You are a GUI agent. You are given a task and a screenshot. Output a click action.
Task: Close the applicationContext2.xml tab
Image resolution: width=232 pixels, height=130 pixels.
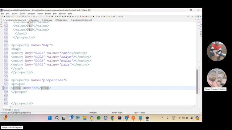28,20
